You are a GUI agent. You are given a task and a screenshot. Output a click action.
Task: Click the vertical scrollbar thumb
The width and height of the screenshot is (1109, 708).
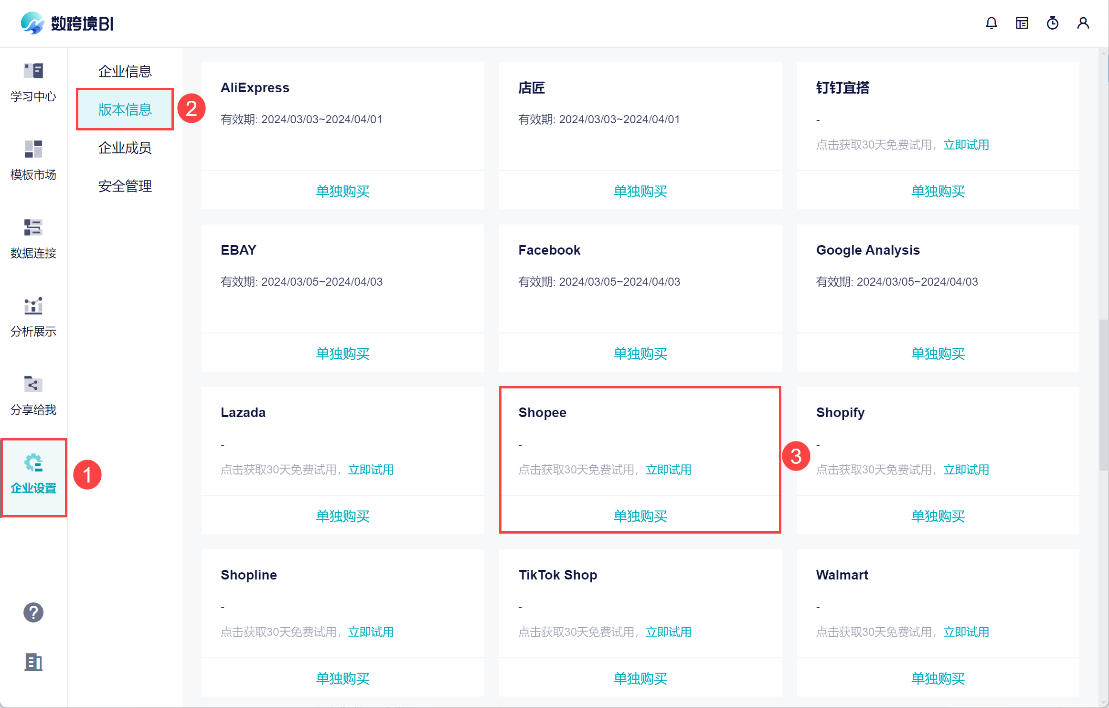click(1103, 396)
